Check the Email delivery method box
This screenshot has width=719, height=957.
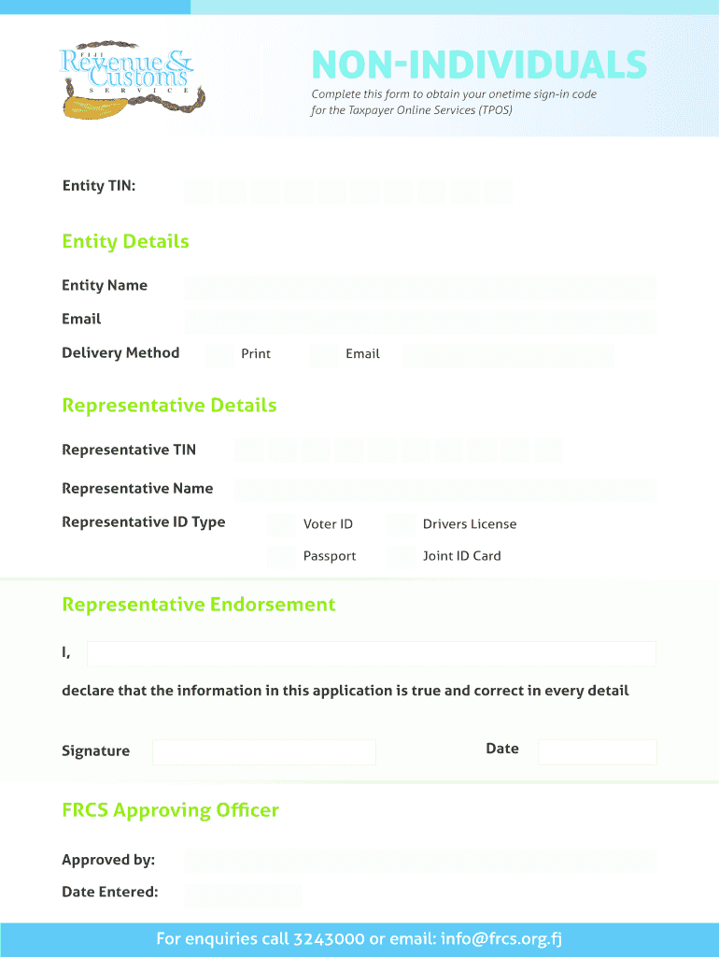tap(324, 354)
